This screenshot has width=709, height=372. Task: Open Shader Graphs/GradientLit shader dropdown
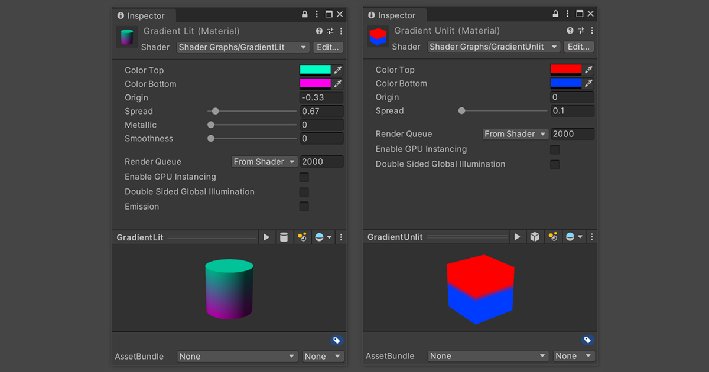coord(243,47)
